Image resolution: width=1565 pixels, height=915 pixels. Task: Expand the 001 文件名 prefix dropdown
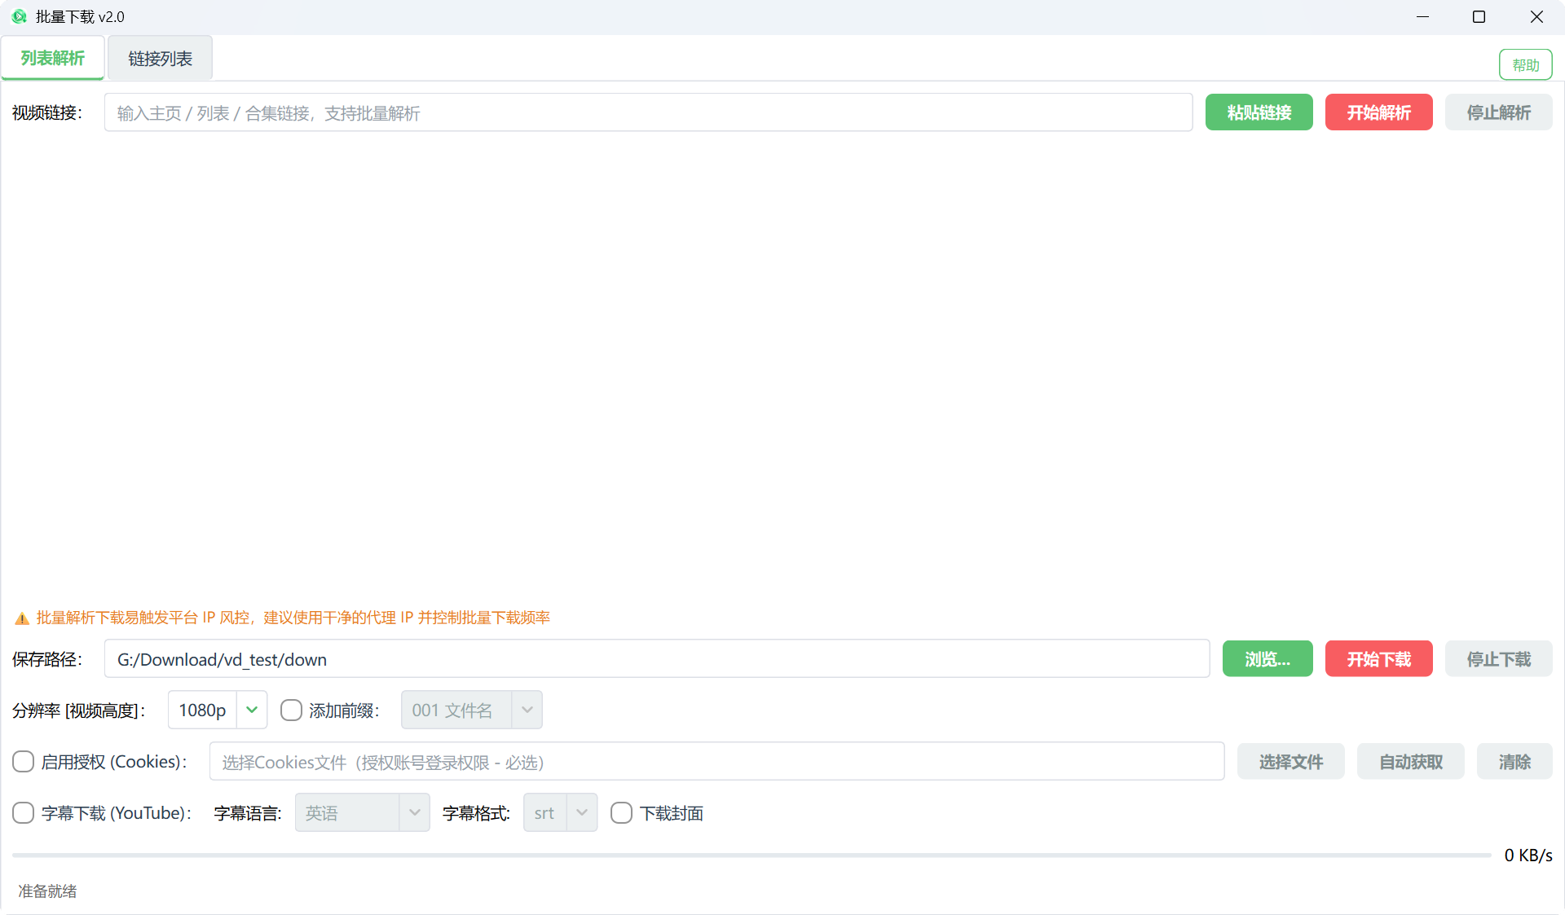tap(471, 710)
